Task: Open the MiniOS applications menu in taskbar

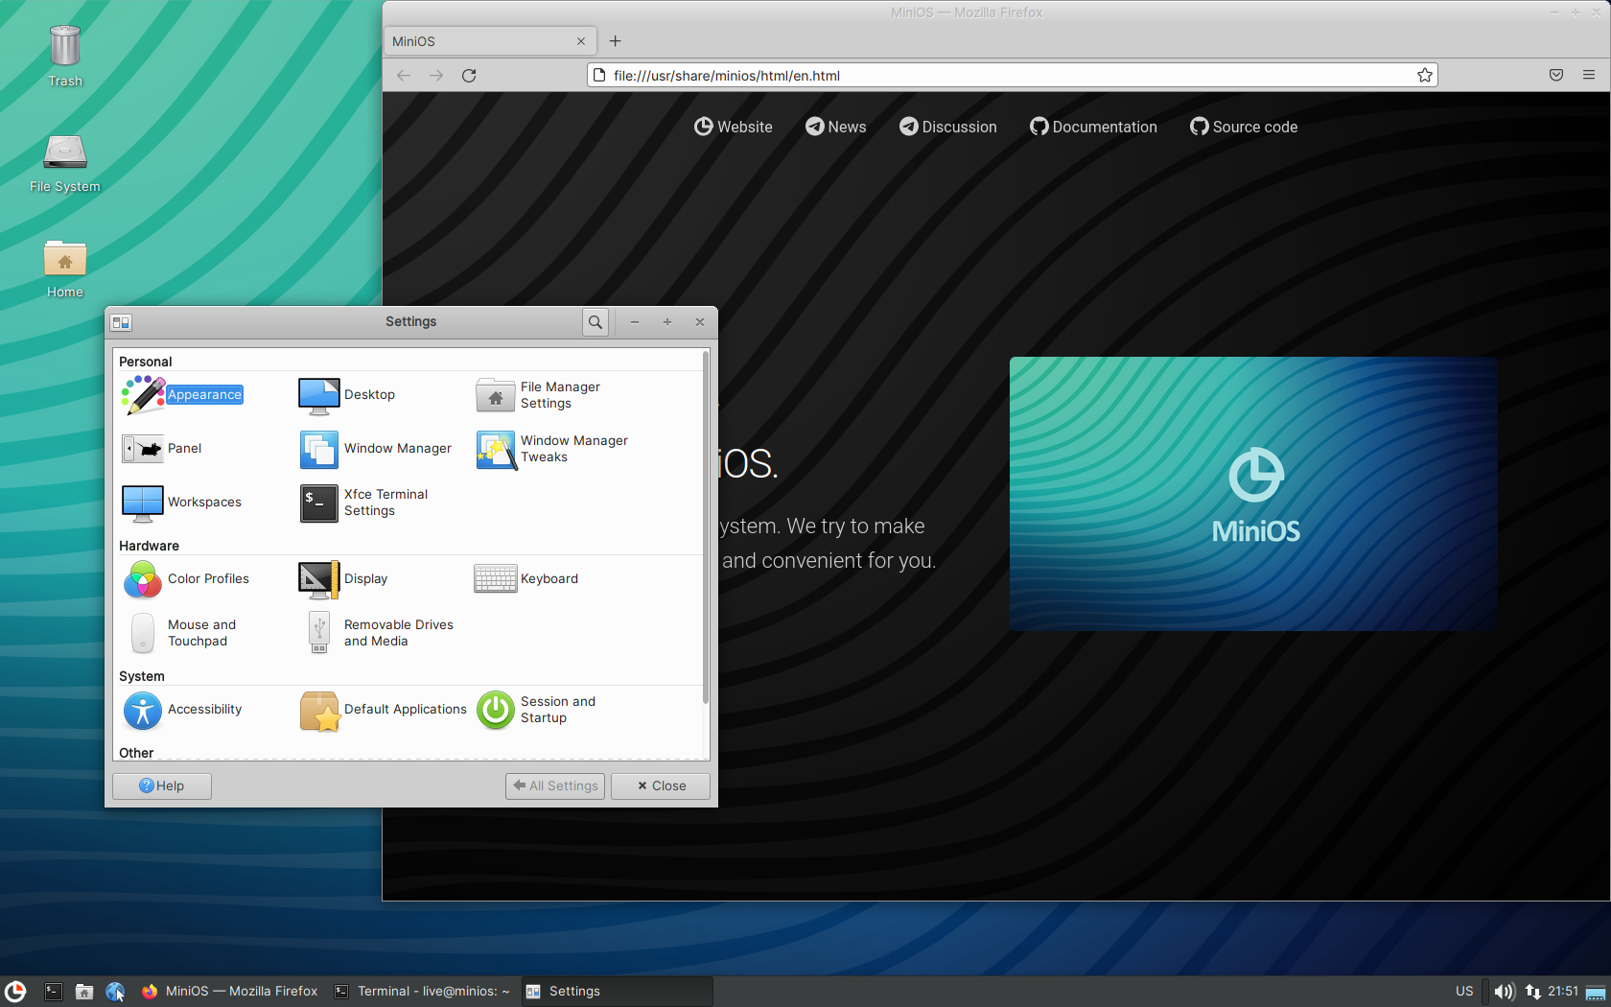Action: (x=15, y=992)
